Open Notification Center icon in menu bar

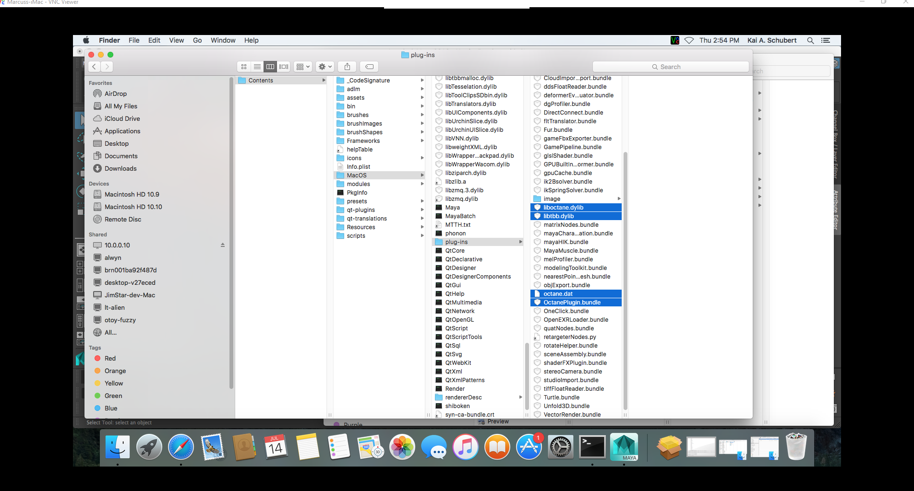pos(826,41)
